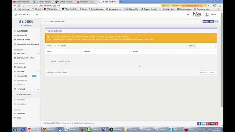Click the browser address bar
This screenshot has height=132, width=235.
pos(91,5)
